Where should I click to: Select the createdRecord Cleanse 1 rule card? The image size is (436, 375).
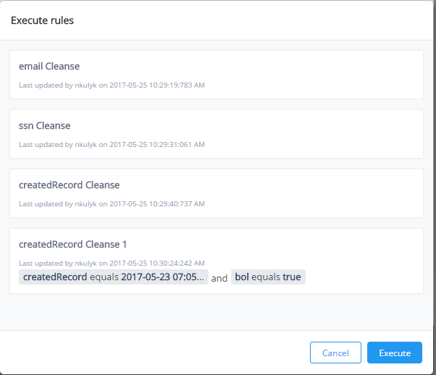217,261
